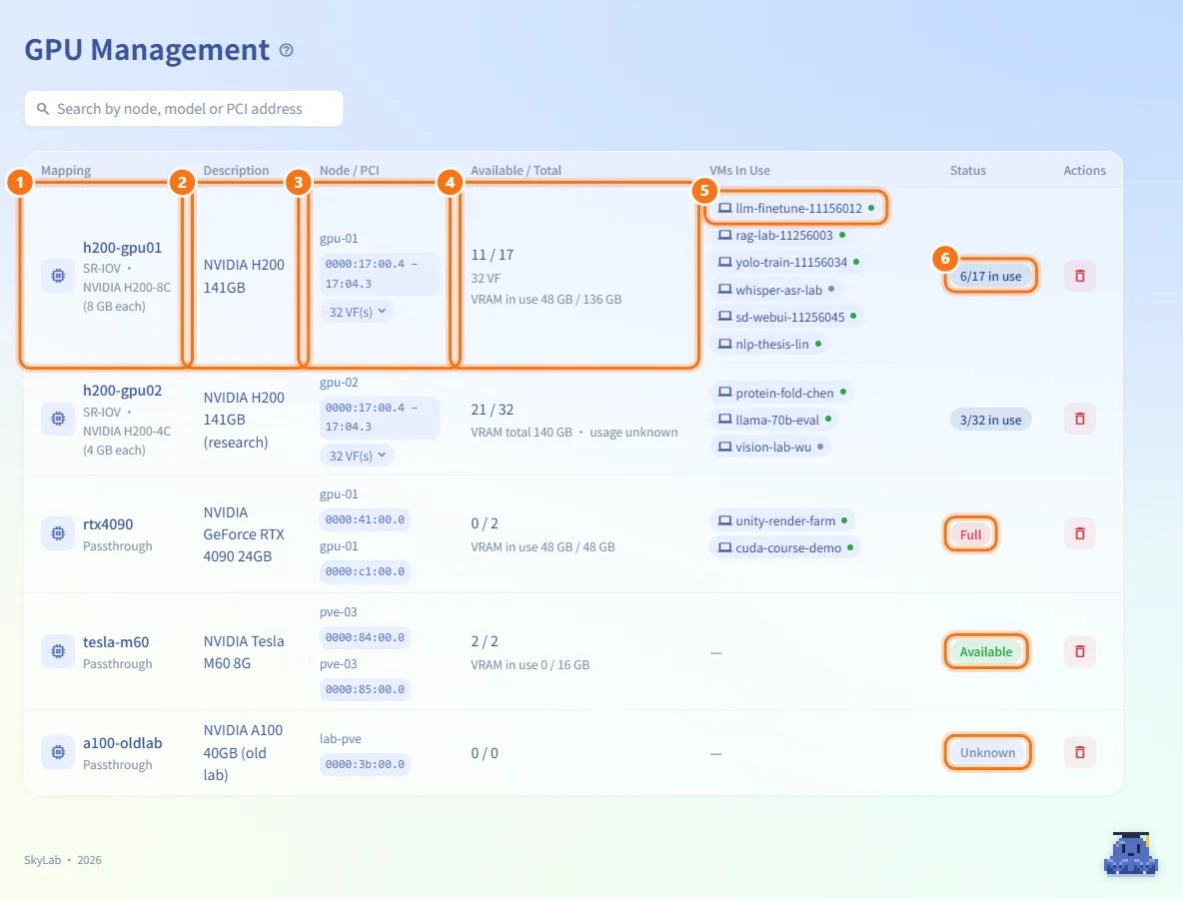This screenshot has height=899, width=1183.
Task: Click the chip icon for h200-gpu01
Action: (58, 276)
